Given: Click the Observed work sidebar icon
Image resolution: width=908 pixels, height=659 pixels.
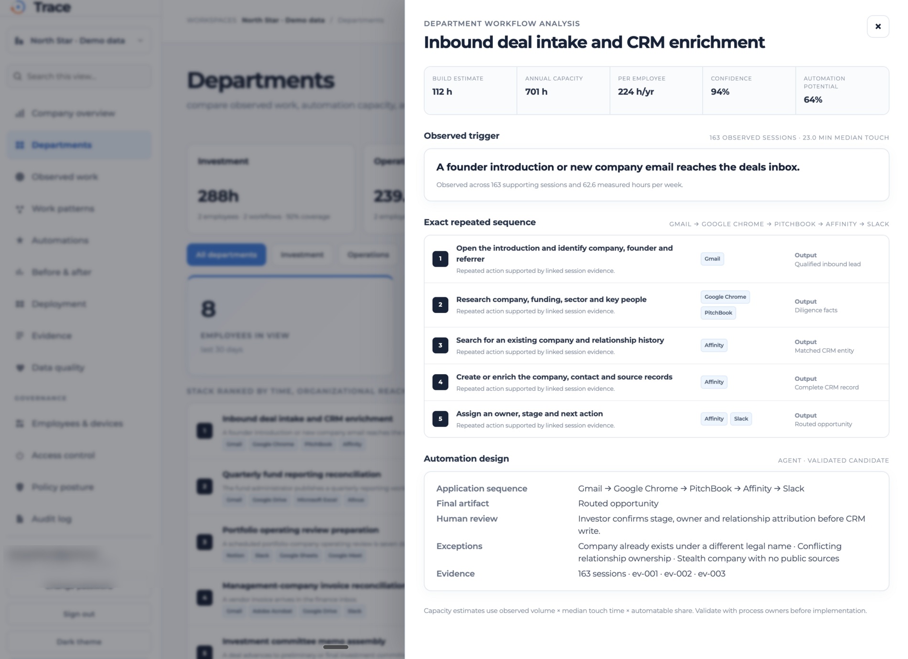Looking at the screenshot, I should tap(20, 177).
